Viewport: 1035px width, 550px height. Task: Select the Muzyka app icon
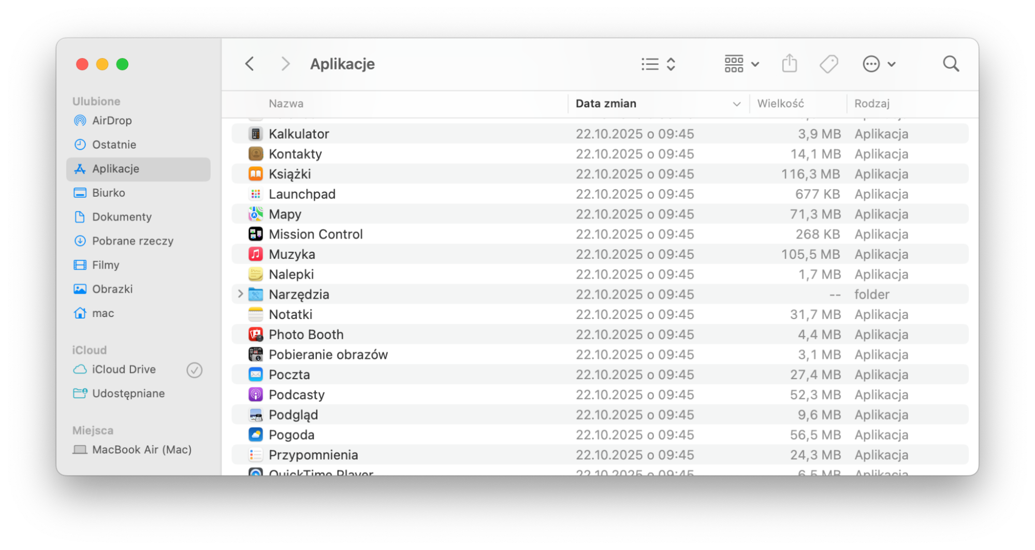[x=255, y=254]
